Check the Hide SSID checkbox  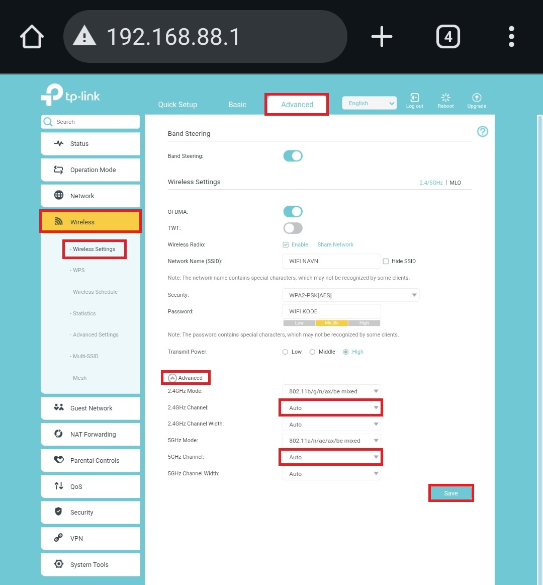point(386,262)
